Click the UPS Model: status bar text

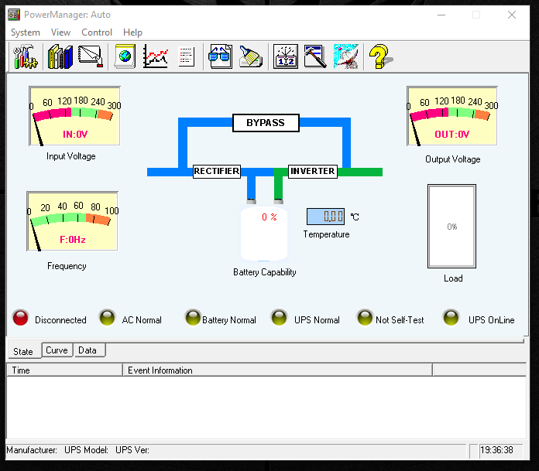coord(86,450)
